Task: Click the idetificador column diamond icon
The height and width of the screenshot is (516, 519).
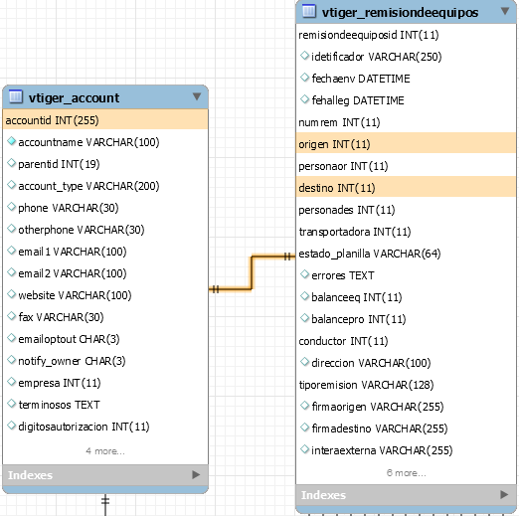Action: coord(304,56)
